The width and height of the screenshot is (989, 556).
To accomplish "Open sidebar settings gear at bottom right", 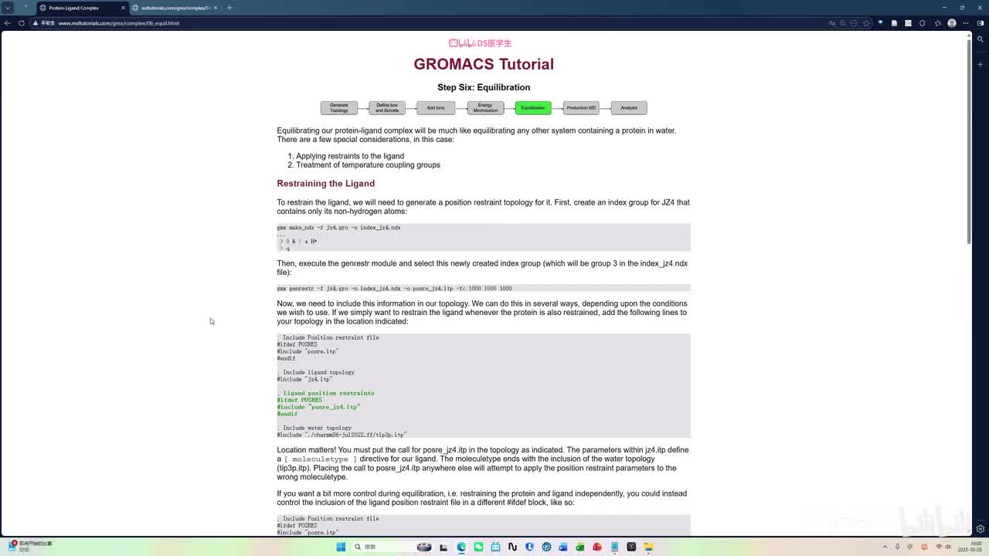I will pyautogui.click(x=981, y=530).
